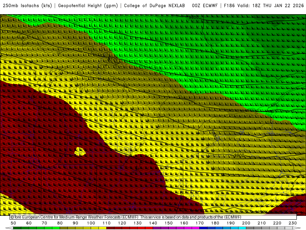Click the 220 value on color scale
The image size is (306, 230).
[277, 223]
